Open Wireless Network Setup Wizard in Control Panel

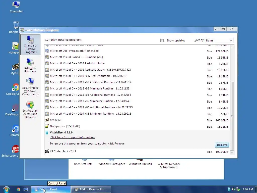pos(169,165)
